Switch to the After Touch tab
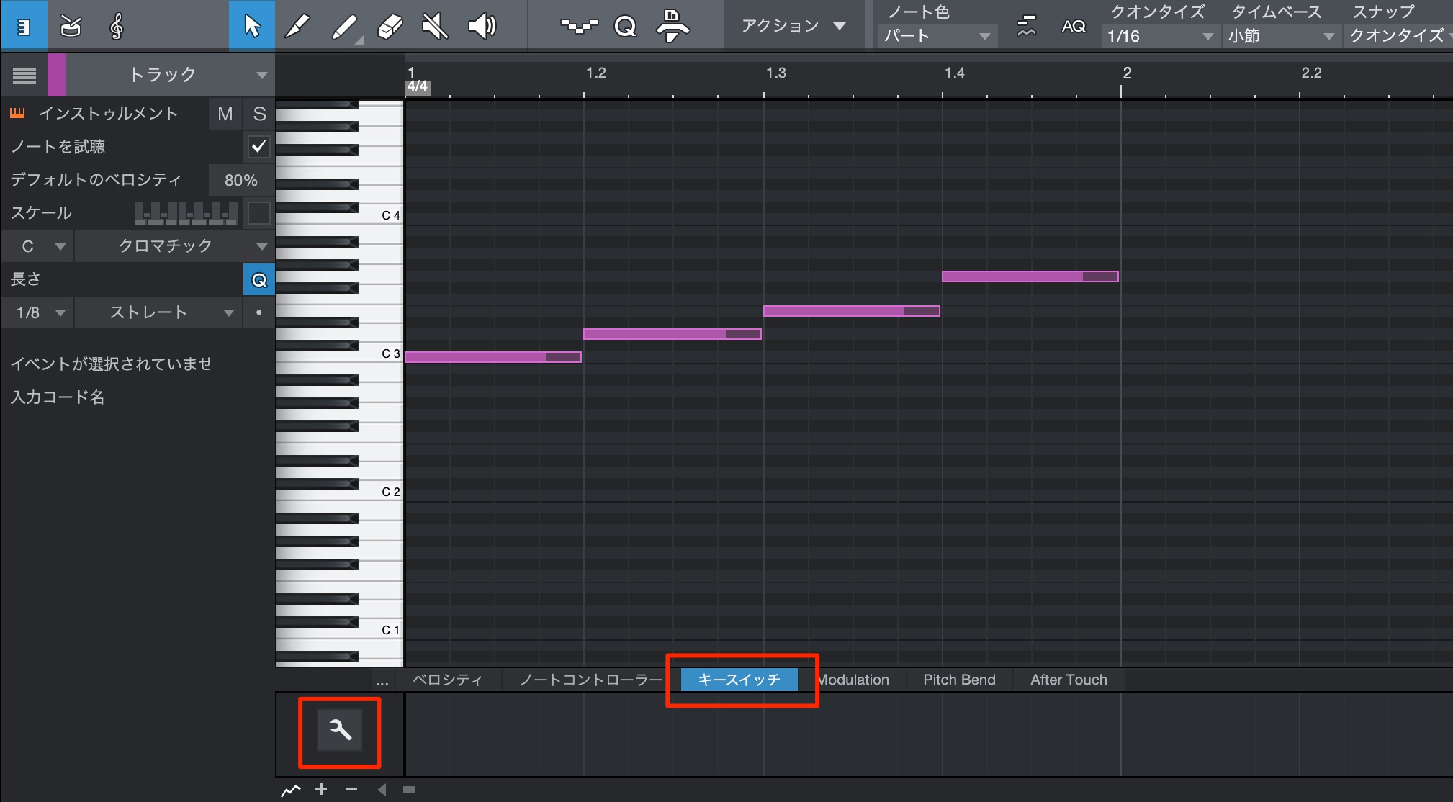The image size is (1453, 802). tap(1069, 680)
